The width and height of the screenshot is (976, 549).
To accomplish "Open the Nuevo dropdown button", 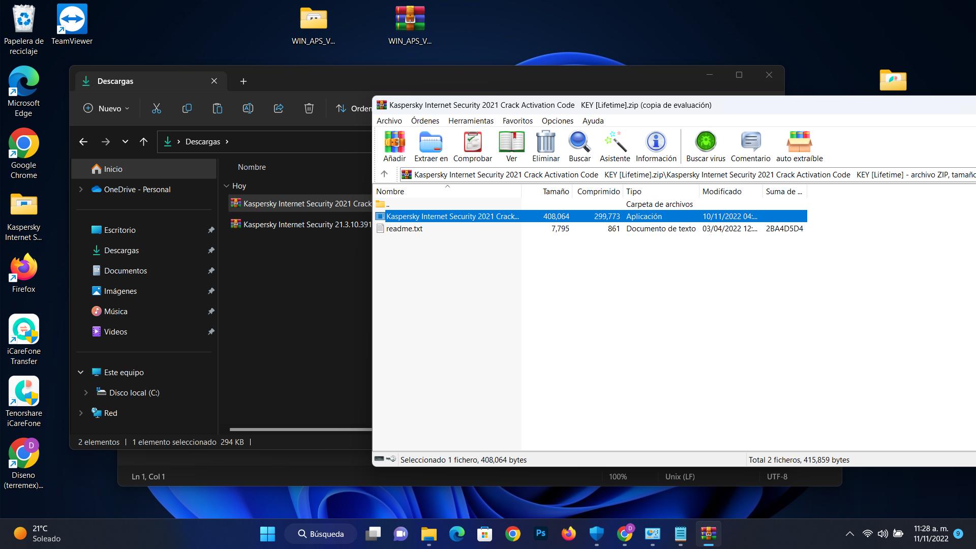I will pyautogui.click(x=106, y=108).
